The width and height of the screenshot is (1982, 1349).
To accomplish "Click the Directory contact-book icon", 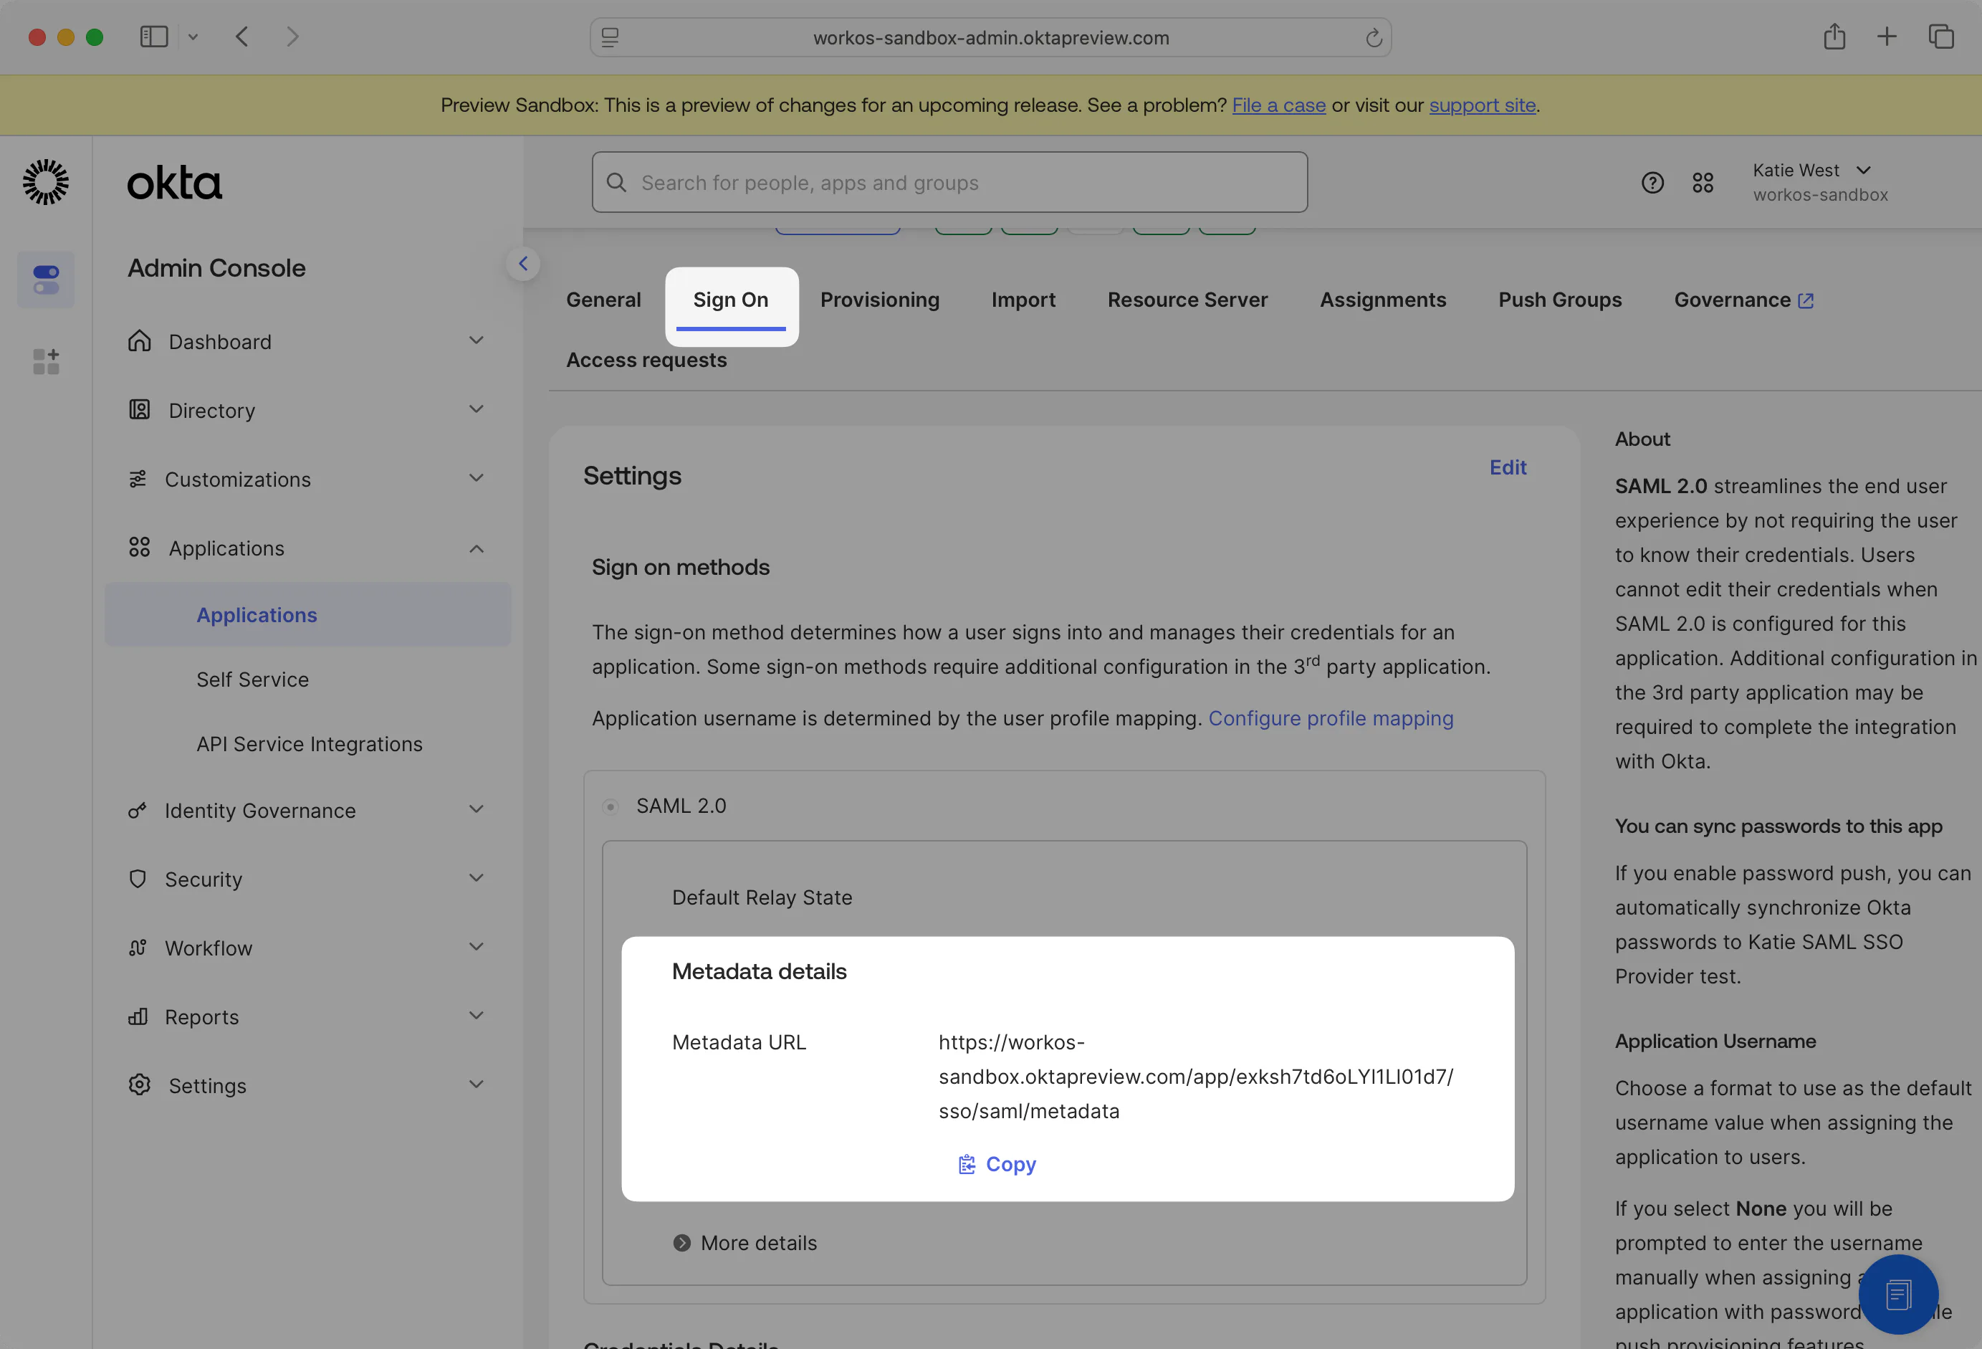I will 140,409.
